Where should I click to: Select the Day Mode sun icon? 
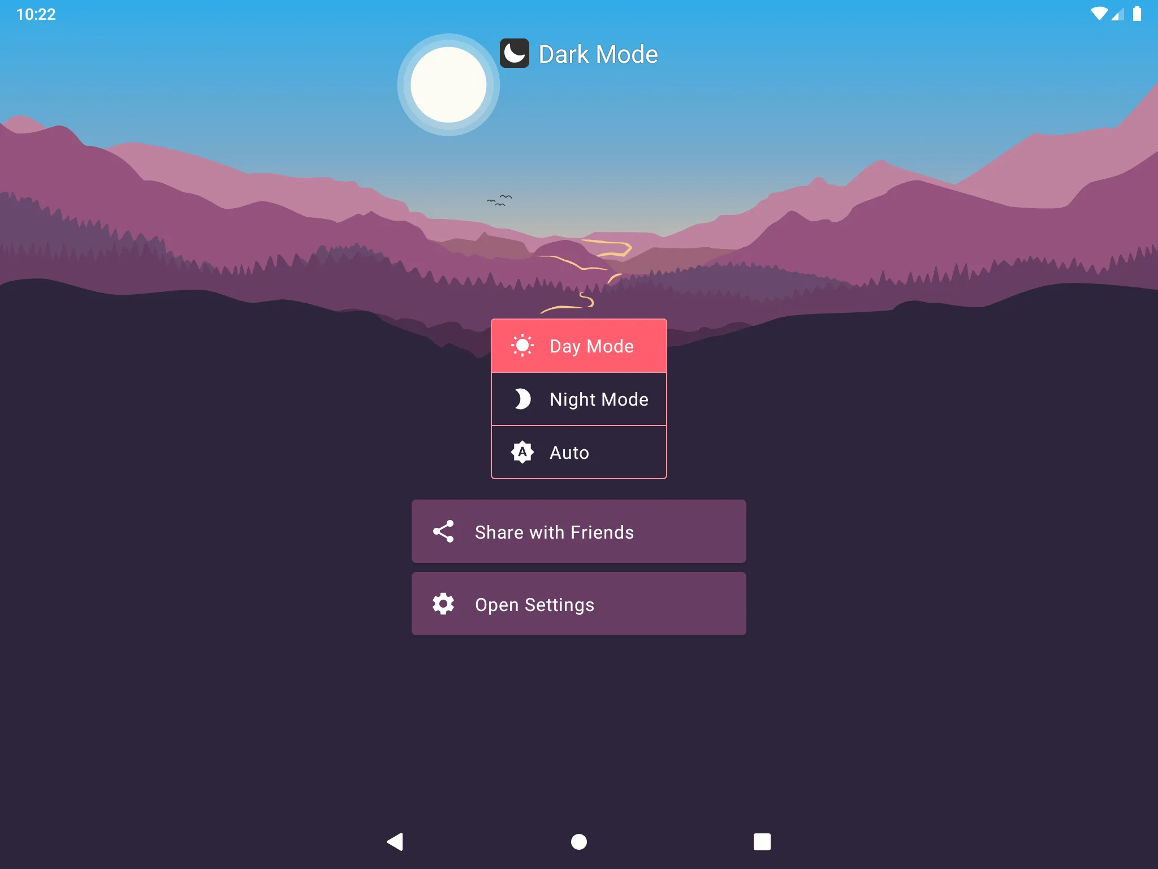[521, 345]
